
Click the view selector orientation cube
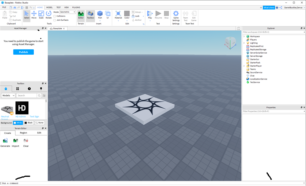click(x=230, y=43)
